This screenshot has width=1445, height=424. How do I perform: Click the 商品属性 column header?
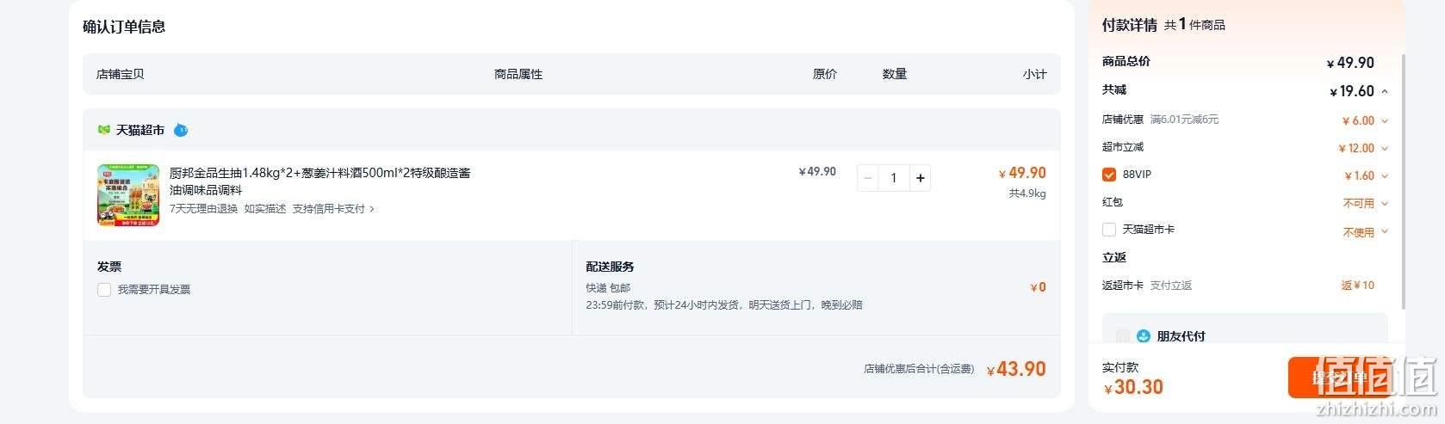(518, 74)
